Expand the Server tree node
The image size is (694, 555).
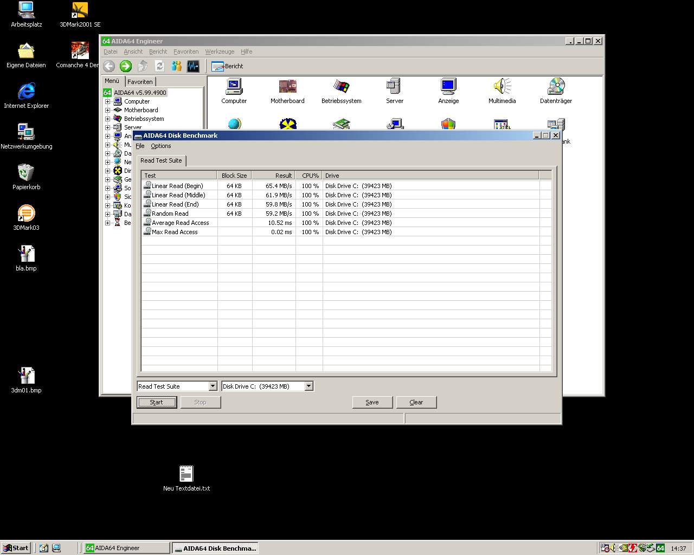click(x=107, y=127)
